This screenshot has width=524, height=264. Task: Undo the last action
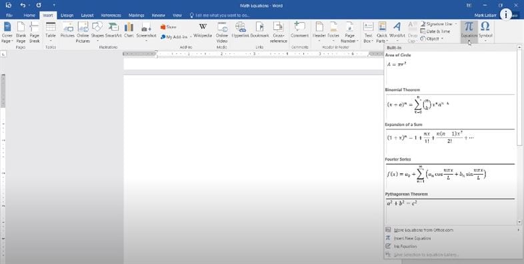click(x=23, y=5)
